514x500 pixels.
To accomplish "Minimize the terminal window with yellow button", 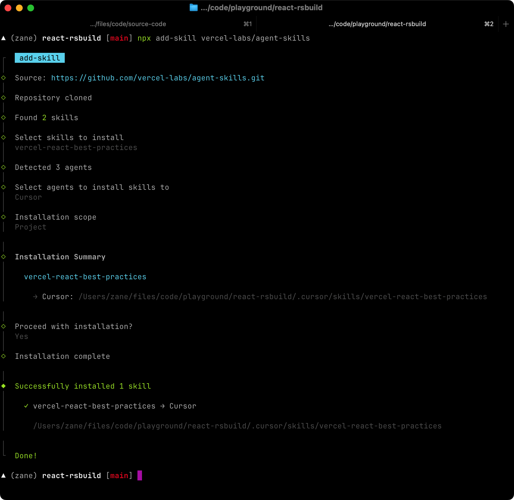I will [x=19, y=8].
